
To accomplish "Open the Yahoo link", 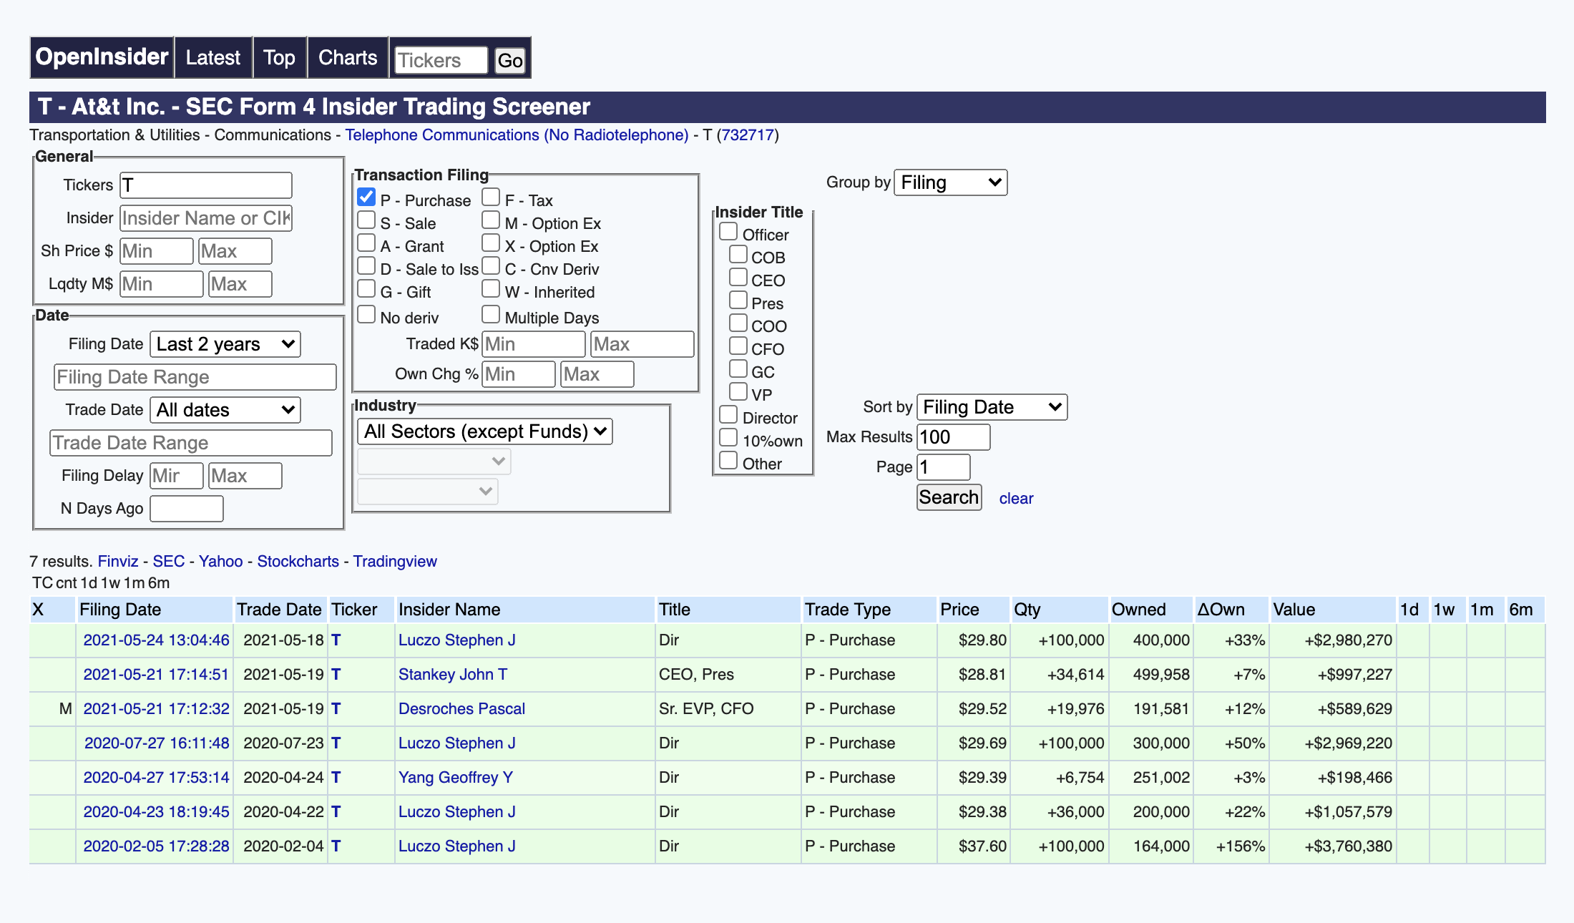I will (221, 562).
